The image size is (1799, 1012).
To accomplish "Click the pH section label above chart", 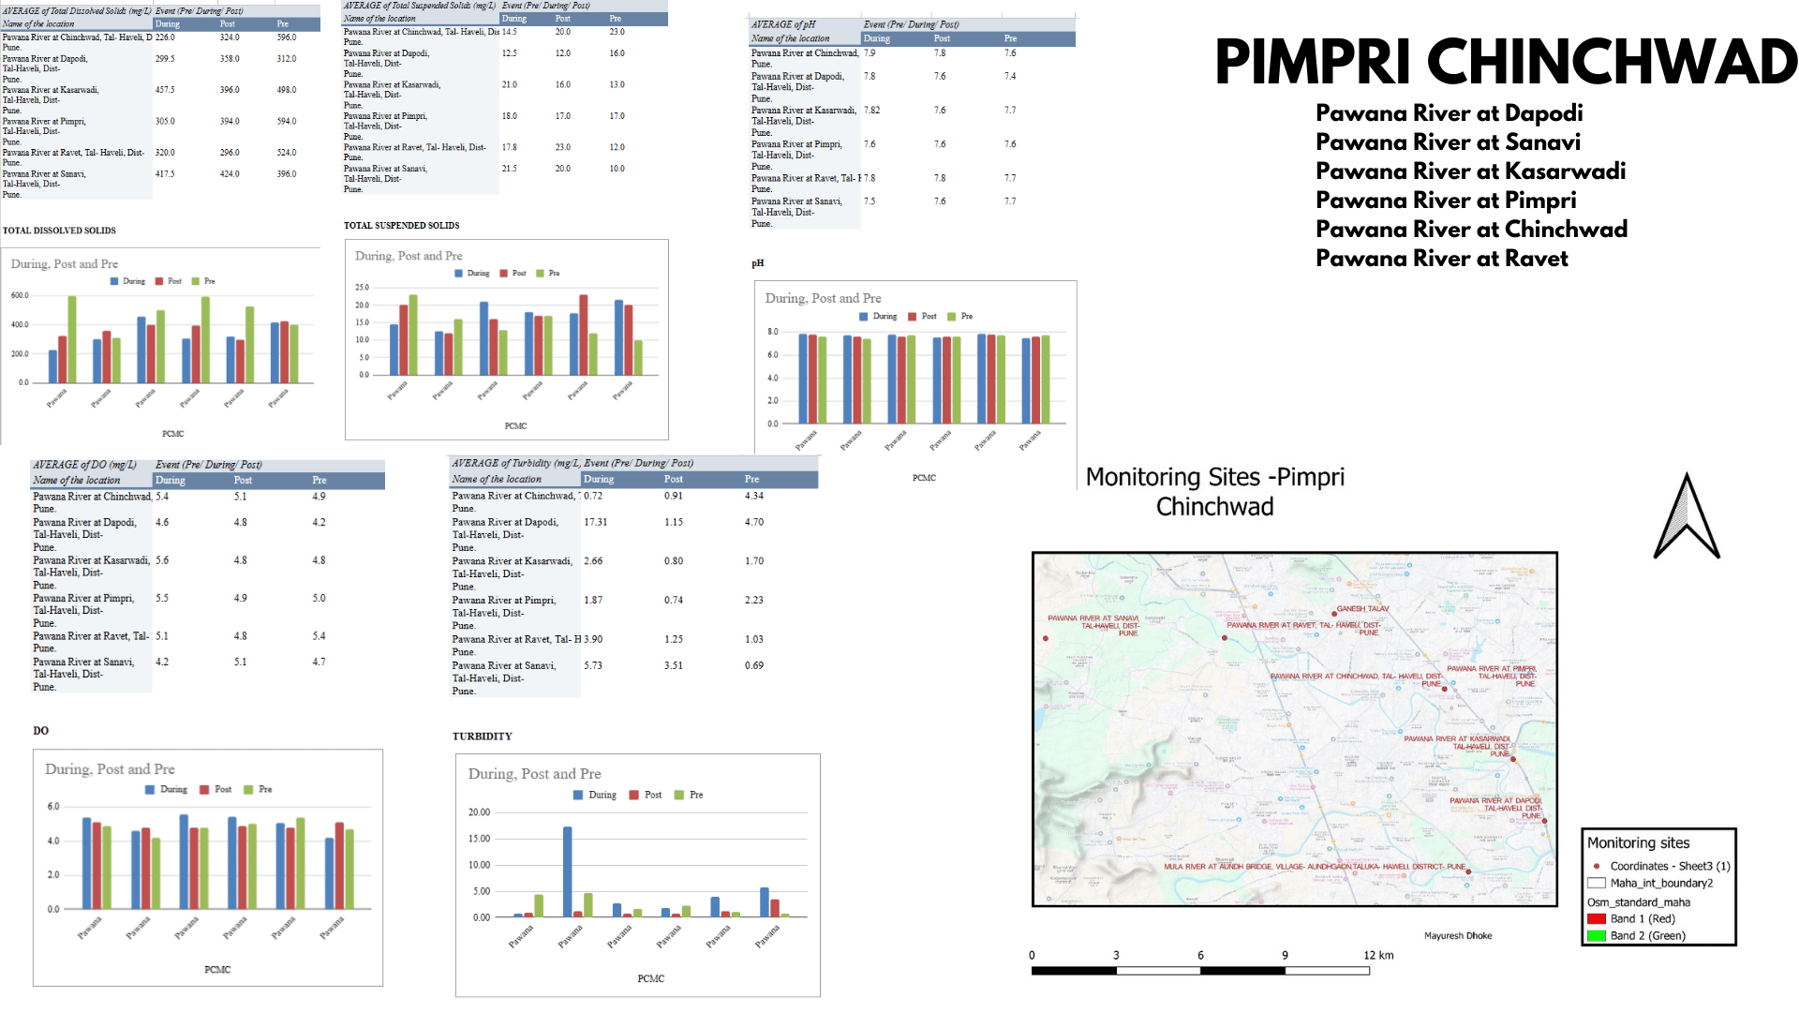I will [x=757, y=263].
